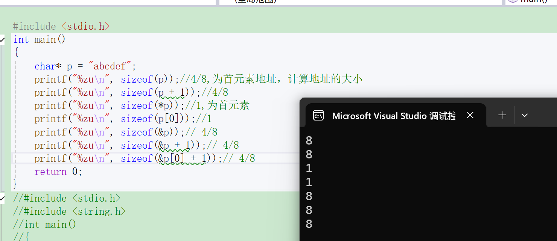The width and height of the screenshot is (557, 241).
Task: Collapse the commented //#include <stdio.h> block
Action: click(x=2, y=198)
